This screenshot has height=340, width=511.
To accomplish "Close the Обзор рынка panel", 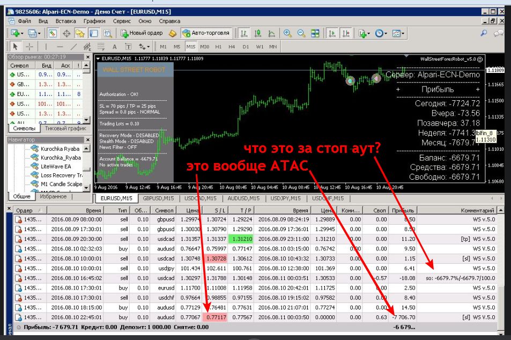I will click(x=87, y=57).
